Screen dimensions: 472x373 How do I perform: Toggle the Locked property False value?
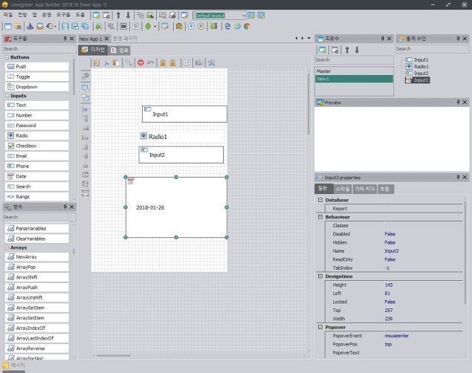[389, 302]
